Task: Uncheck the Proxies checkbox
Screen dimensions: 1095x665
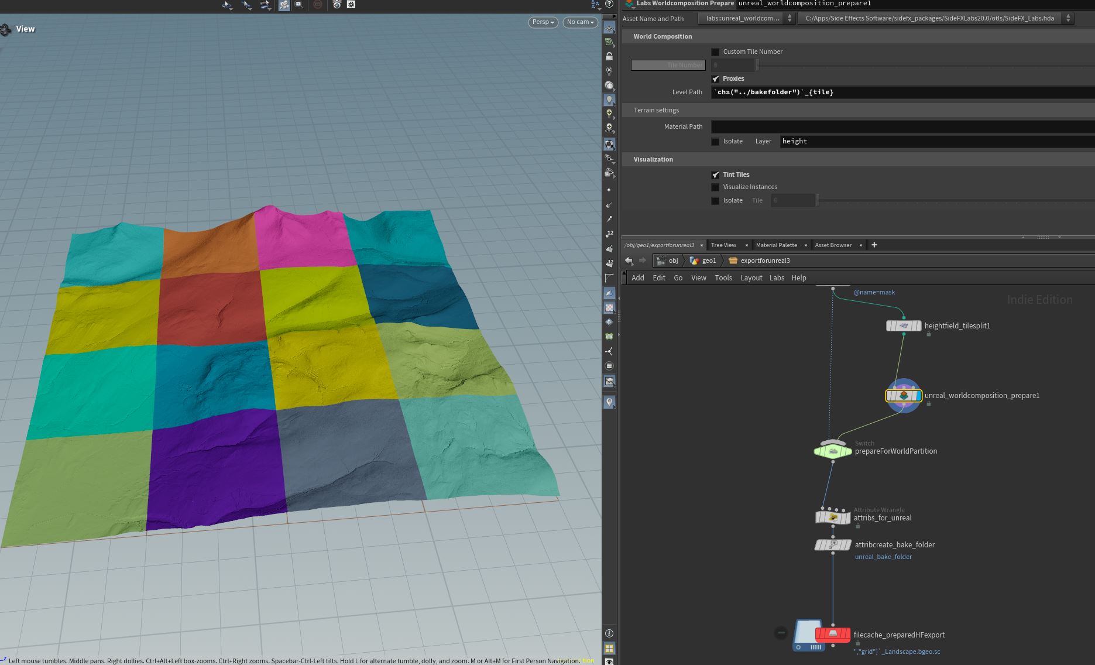Action: pos(715,79)
